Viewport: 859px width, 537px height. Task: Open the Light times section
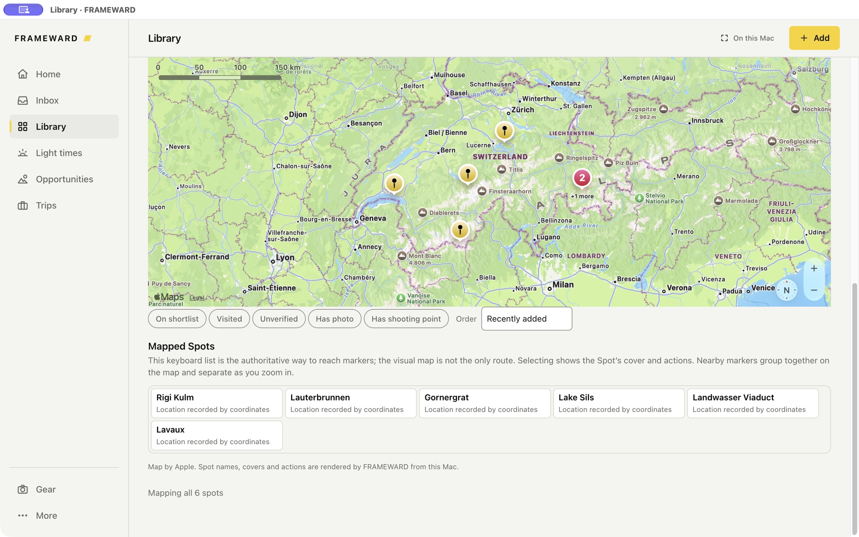pos(64,153)
